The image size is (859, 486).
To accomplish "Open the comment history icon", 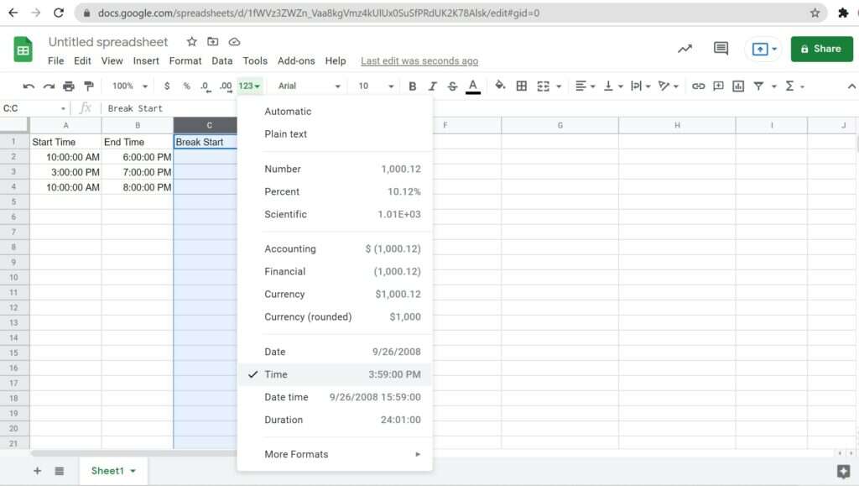I will tap(721, 49).
